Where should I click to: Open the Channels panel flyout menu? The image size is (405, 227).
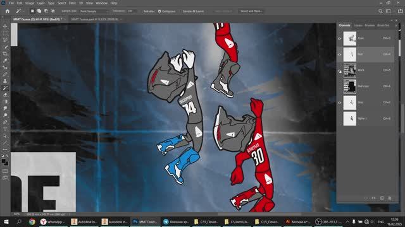click(x=396, y=25)
